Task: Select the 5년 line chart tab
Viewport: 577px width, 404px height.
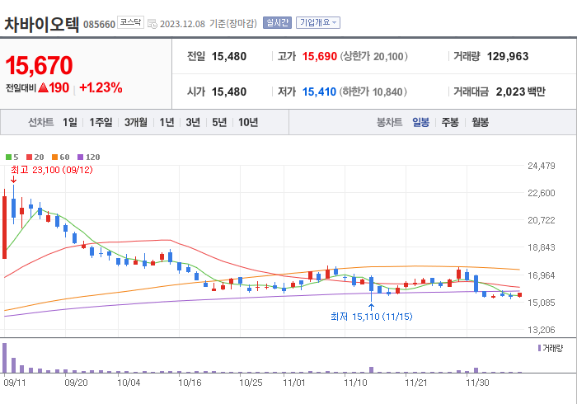Action: [219, 122]
